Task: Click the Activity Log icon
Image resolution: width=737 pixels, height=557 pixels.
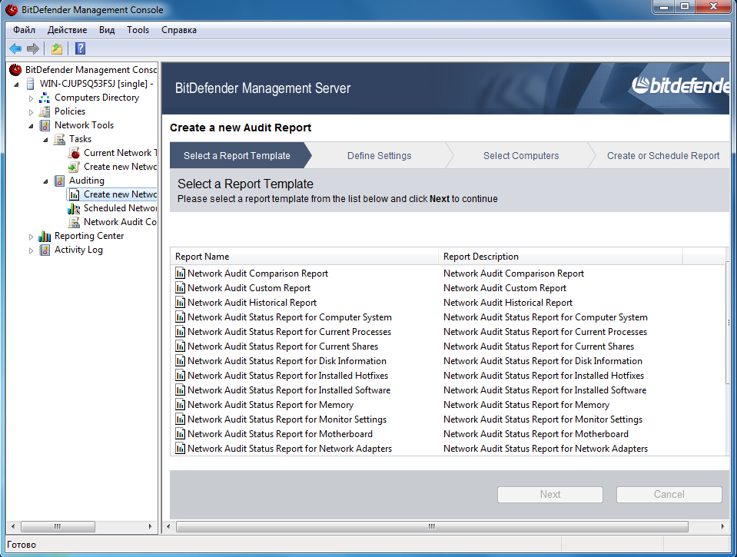Action: pyautogui.click(x=45, y=250)
